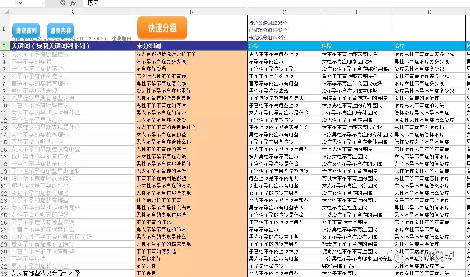Screen dimensions: 470x277
Task: Select row 2 header
Action: 5,46
